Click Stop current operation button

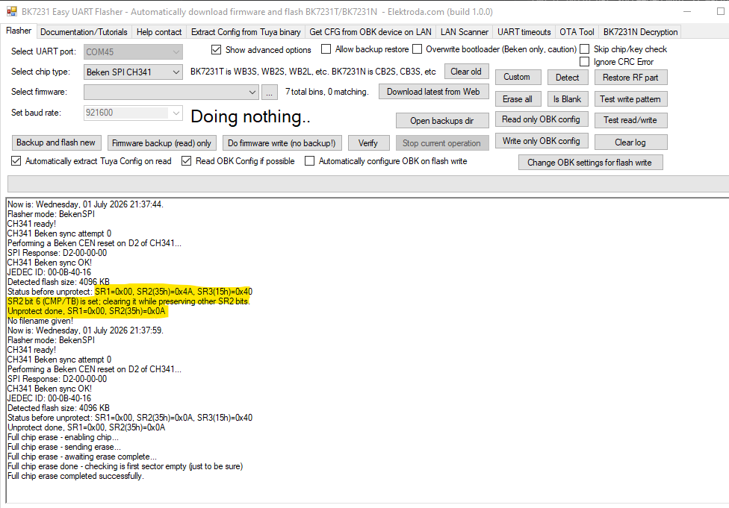coord(441,143)
